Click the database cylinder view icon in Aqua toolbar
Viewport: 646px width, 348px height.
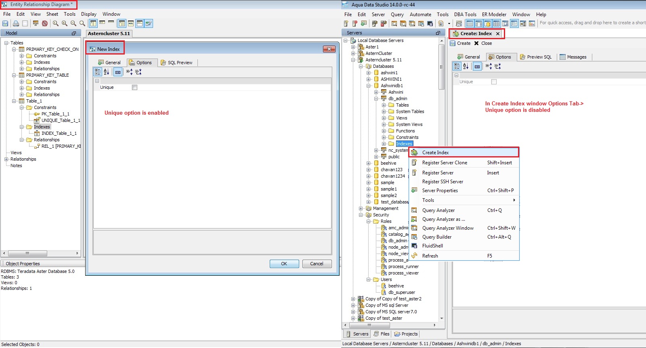coord(487,23)
